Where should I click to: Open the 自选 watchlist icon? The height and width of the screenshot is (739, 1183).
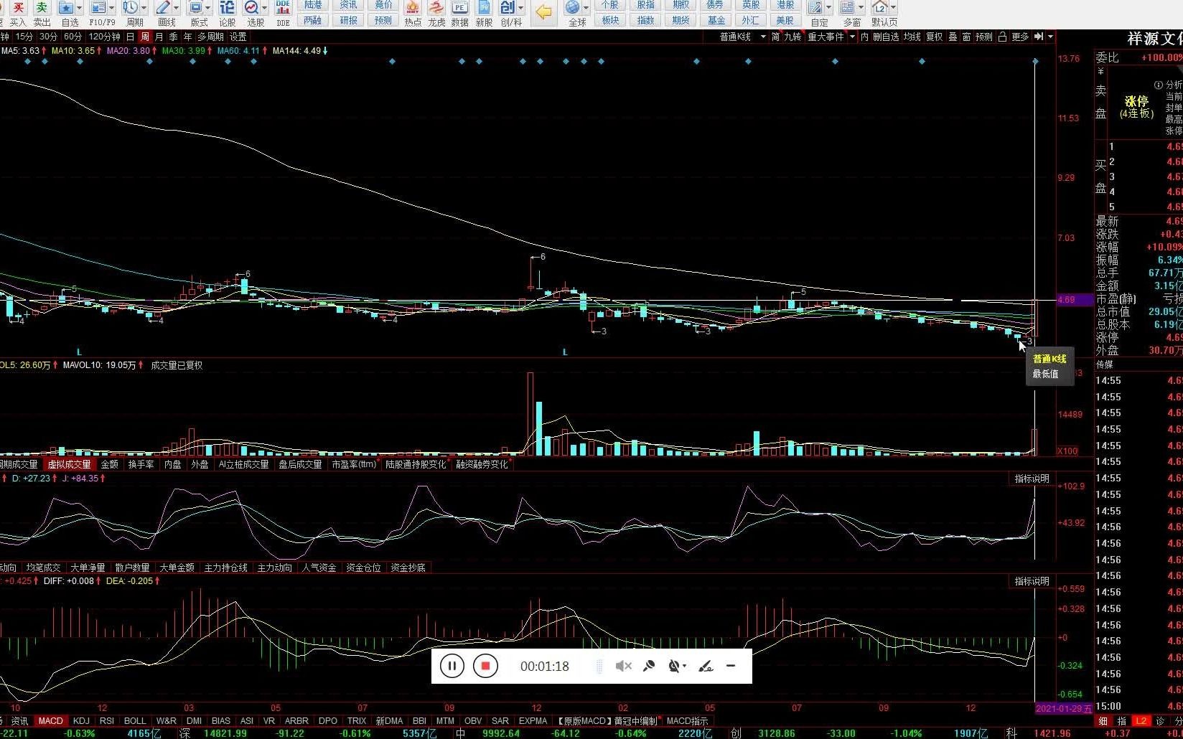(66, 8)
